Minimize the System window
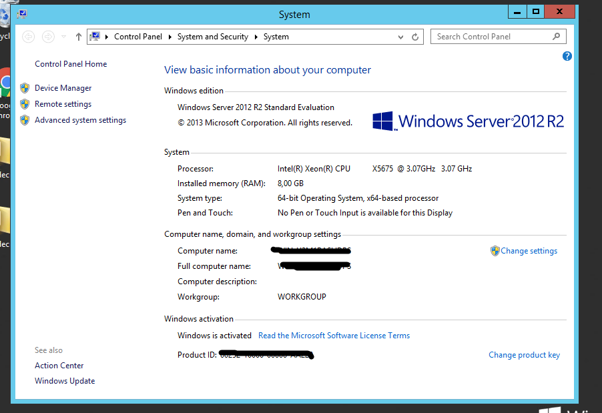The width and height of the screenshot is (602, 413). [x=517, y=12]
